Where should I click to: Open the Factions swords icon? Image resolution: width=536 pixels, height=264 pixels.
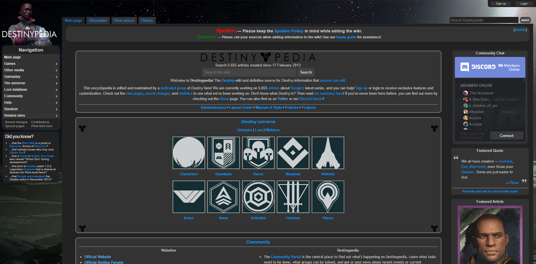[293, 197]
